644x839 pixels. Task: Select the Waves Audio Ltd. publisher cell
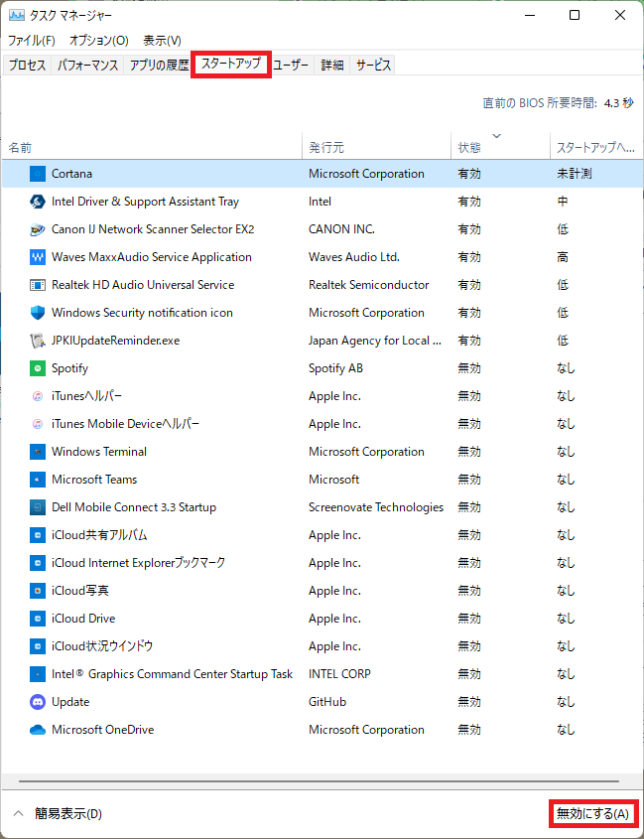(354, 257)
